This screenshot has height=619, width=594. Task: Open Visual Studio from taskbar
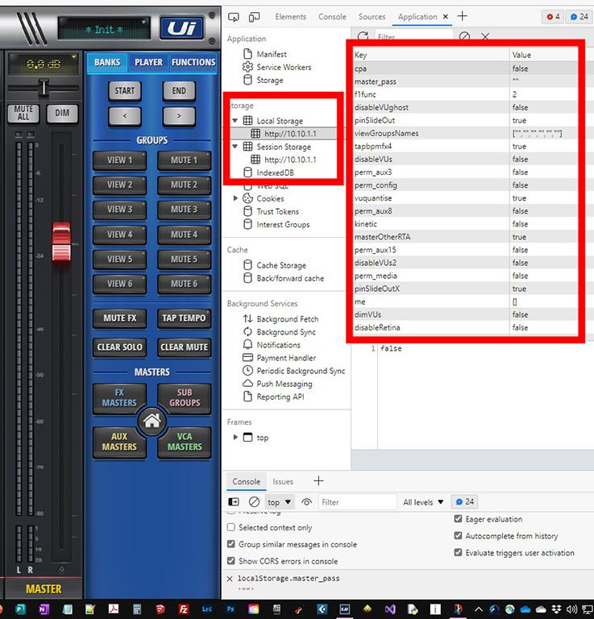coord(390,609)
